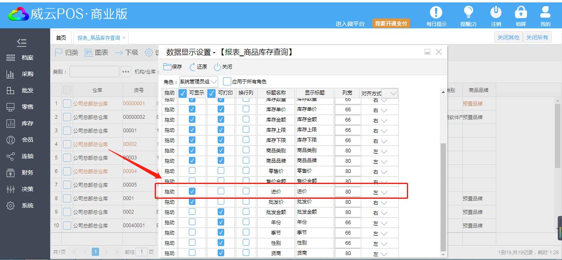Open the 提醒 lightbulb notifications
Screen dimensions: 562x260
click(x=468, y=12)
